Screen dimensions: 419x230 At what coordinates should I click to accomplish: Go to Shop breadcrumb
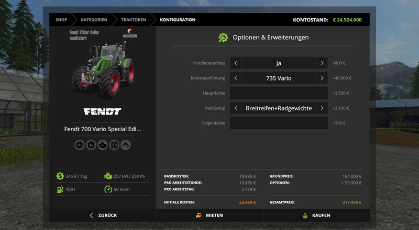[x=62, y=20]
